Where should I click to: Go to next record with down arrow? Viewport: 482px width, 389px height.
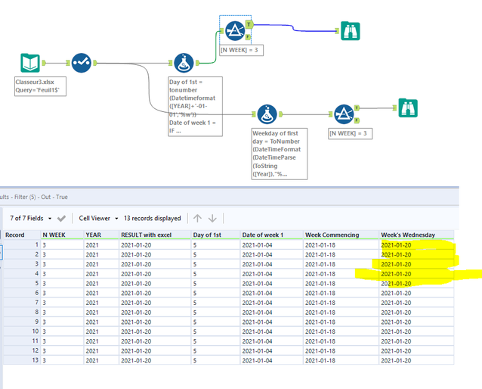point(213,218)
